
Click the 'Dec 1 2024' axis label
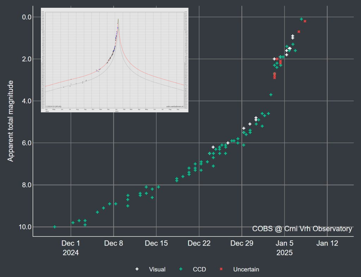point(71,248)
